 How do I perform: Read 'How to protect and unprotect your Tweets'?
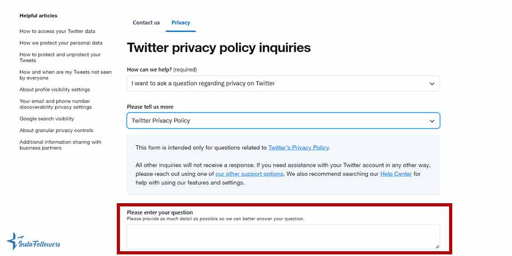click(x=60, y=58)
